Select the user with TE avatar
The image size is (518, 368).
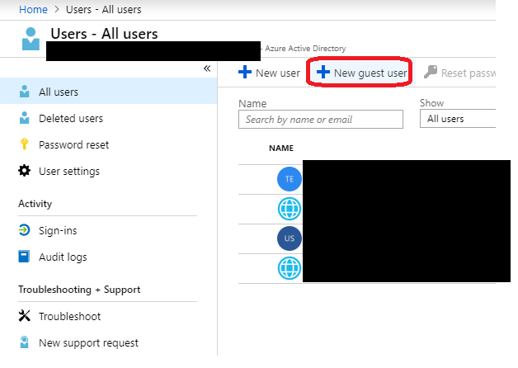pos(289,179)
